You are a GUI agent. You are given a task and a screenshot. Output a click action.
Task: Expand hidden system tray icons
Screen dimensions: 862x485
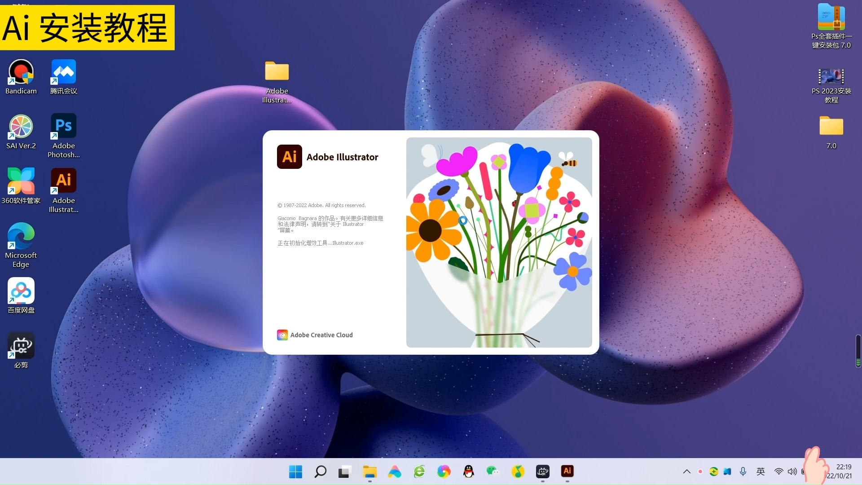(x=686, y=472)
